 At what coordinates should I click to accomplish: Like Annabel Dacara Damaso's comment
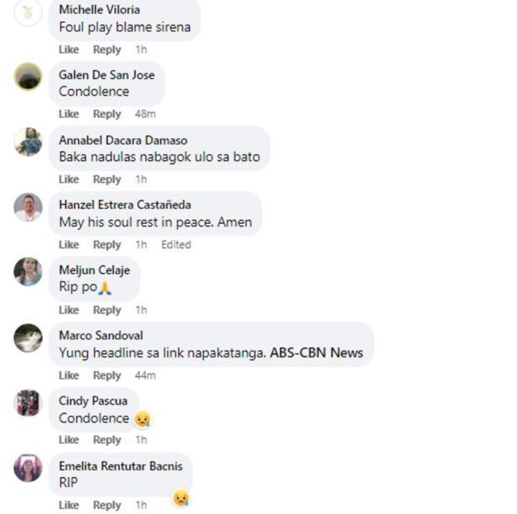(69, 179)
